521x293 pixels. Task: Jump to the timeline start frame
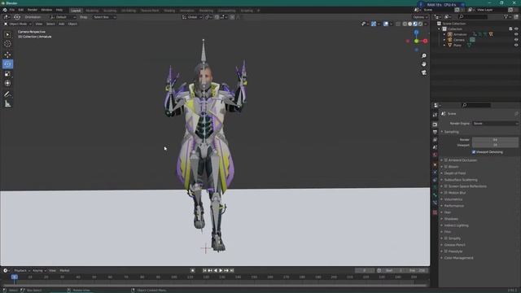pyautogui.click(x=204, y=270)
